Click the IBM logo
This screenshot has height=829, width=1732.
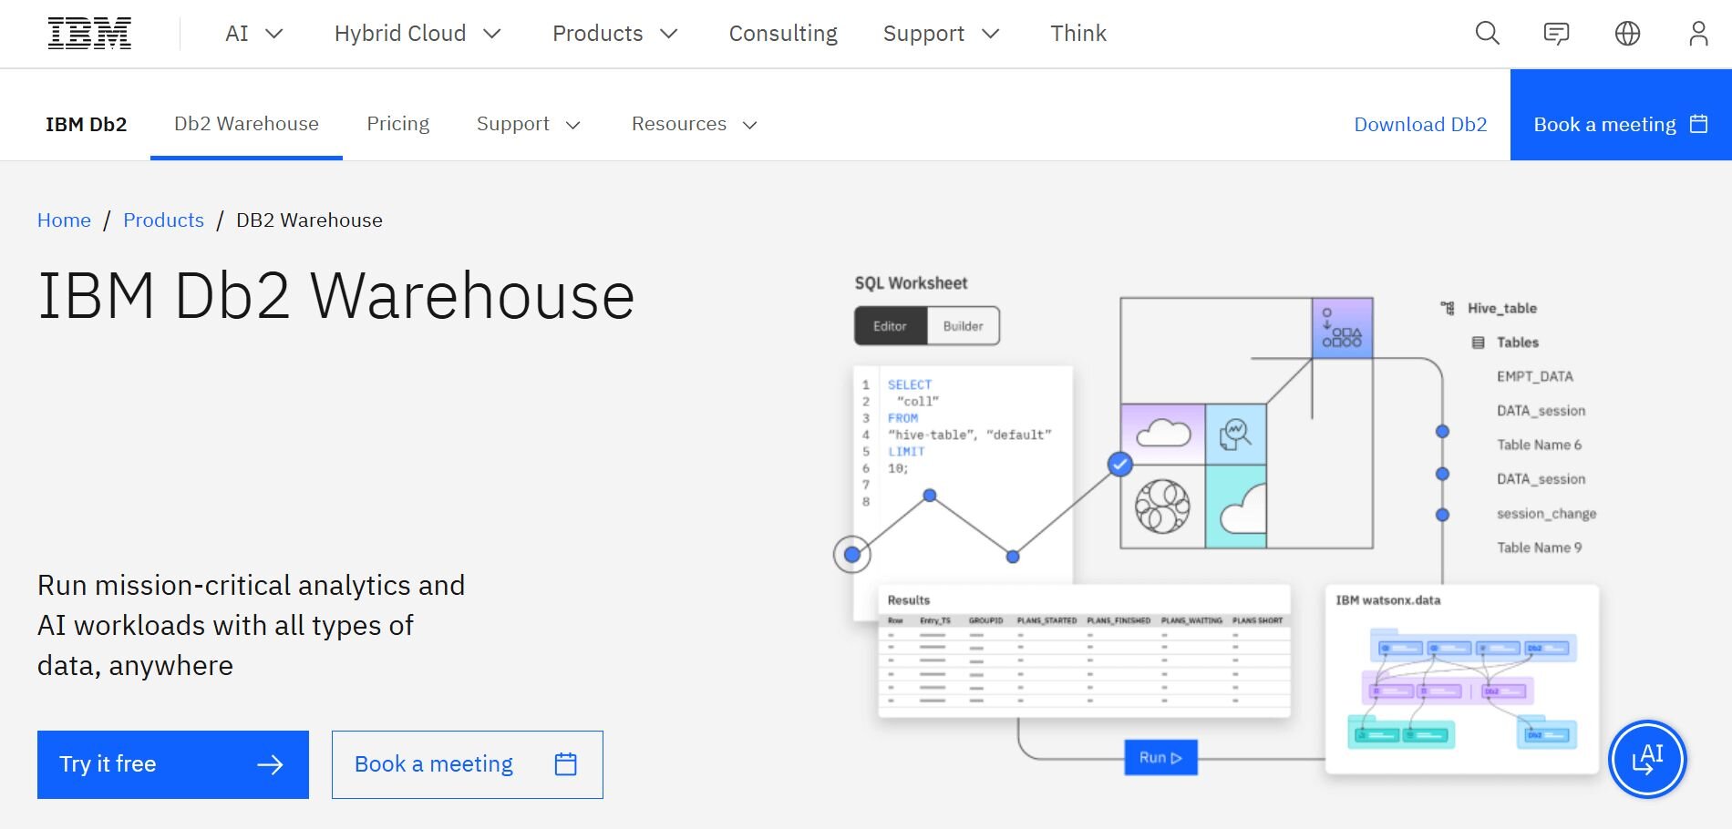point(89,34)
